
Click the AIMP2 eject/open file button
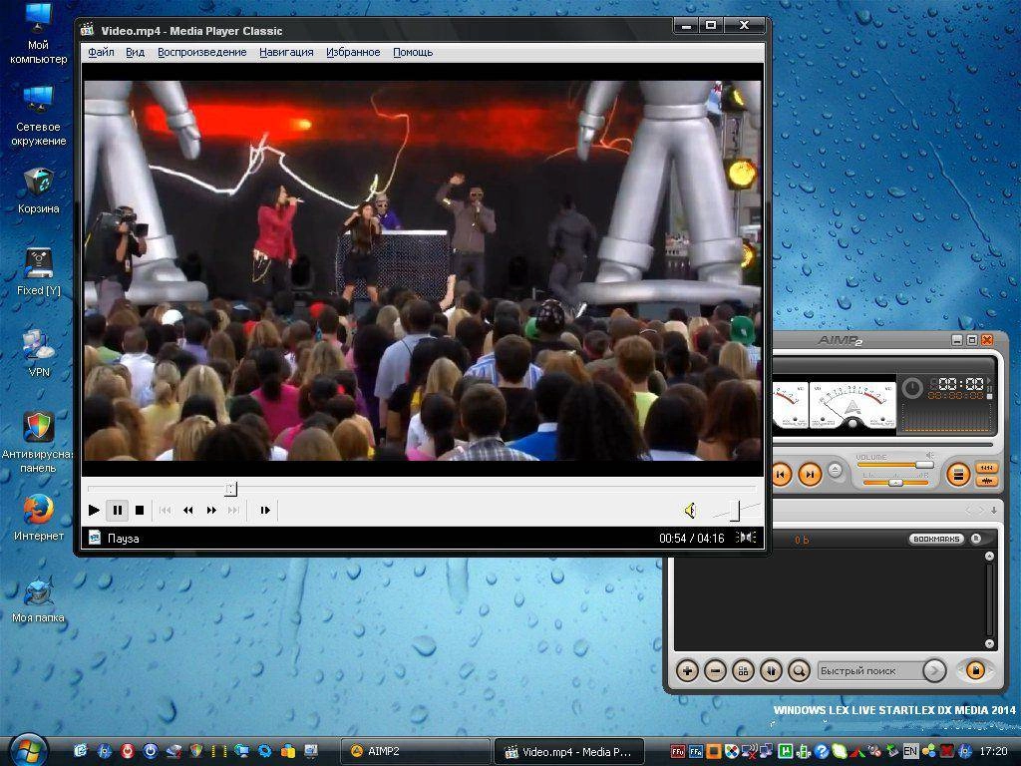coord(835,471)
